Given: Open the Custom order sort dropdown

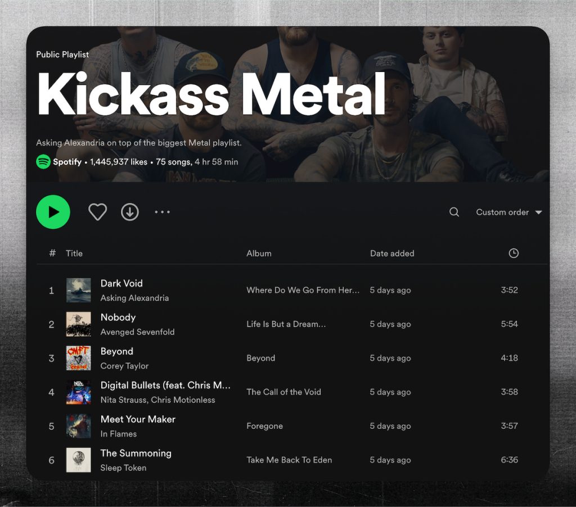Looking at the screenshot, I should [508, 212].
